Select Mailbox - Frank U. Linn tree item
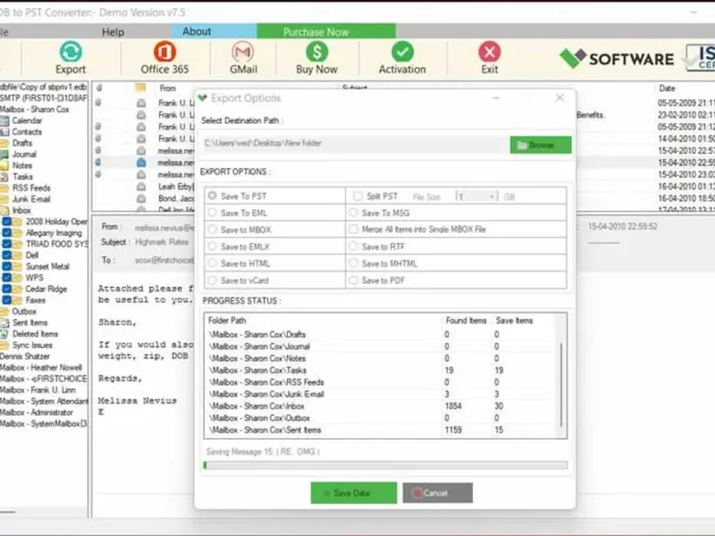715x536 pixels. 38,390
